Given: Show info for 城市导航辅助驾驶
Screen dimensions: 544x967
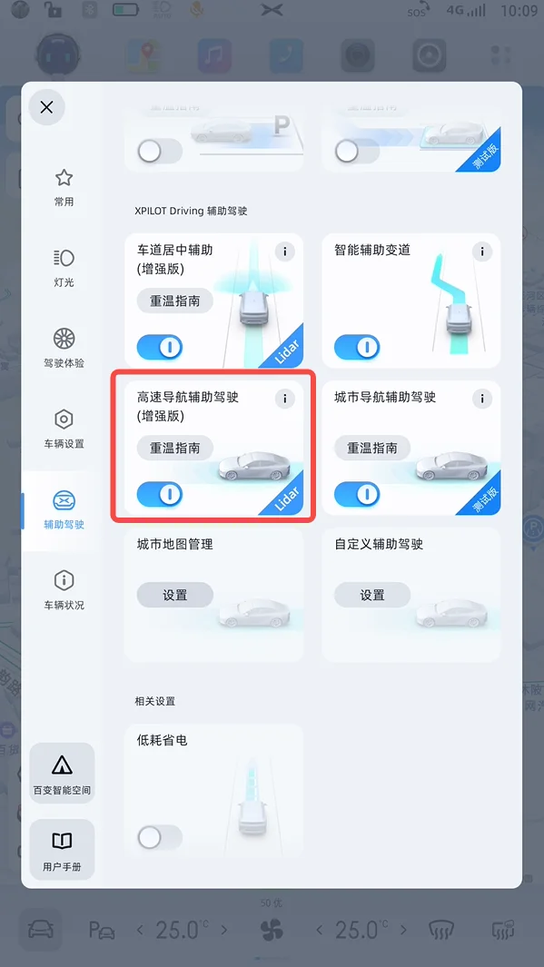Looking at the screenshot, I should tap(481, 399).
